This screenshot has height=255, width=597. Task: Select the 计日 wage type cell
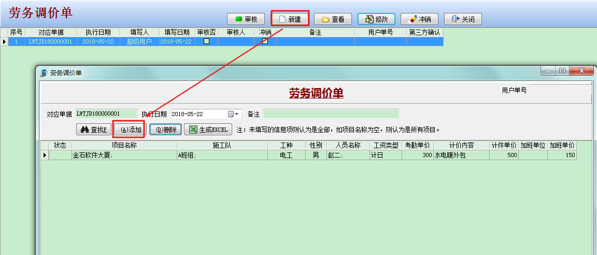[x=386, y=155]
